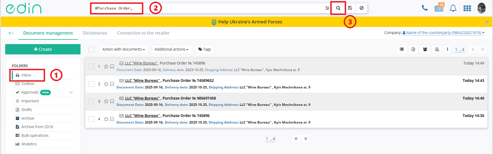Open phone support icon

424,8
